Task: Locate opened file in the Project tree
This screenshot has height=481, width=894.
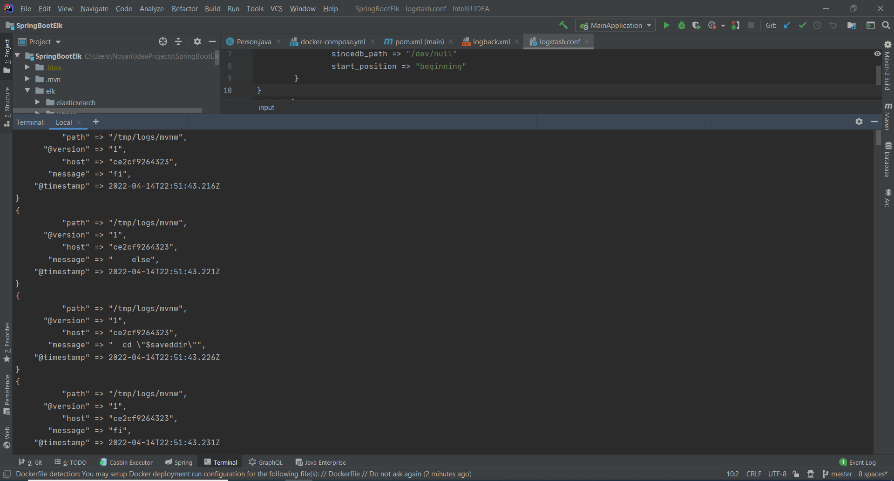Action: click(163, 41)
